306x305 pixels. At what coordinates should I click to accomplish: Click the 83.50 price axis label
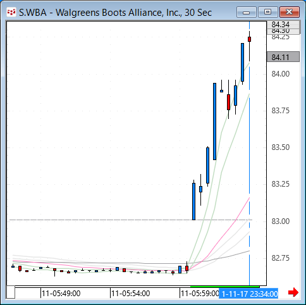pos(281,147)
